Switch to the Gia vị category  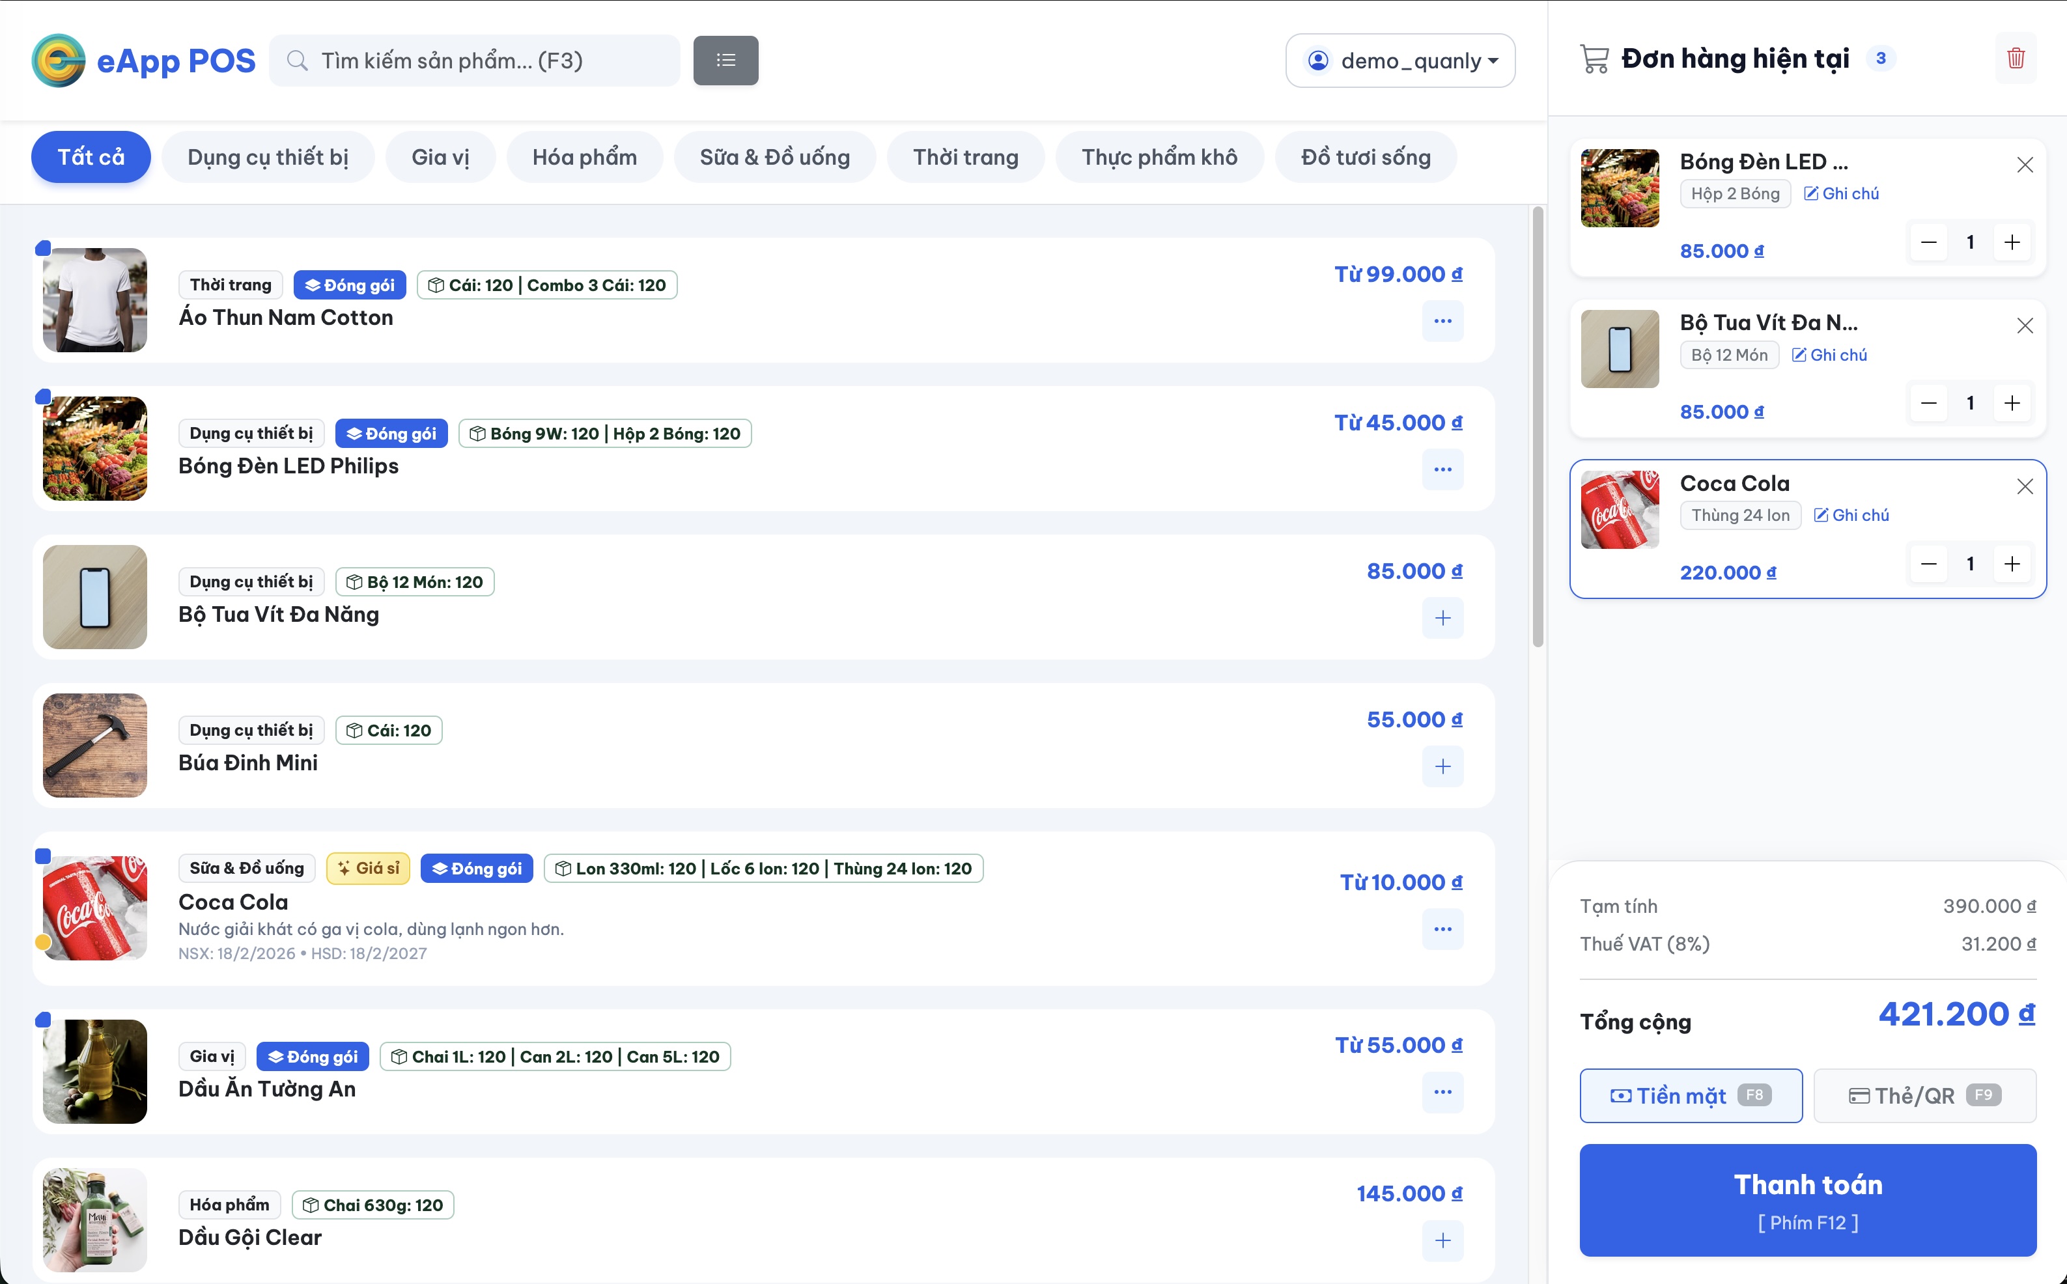pyautogui.click(x=440, y=157)
